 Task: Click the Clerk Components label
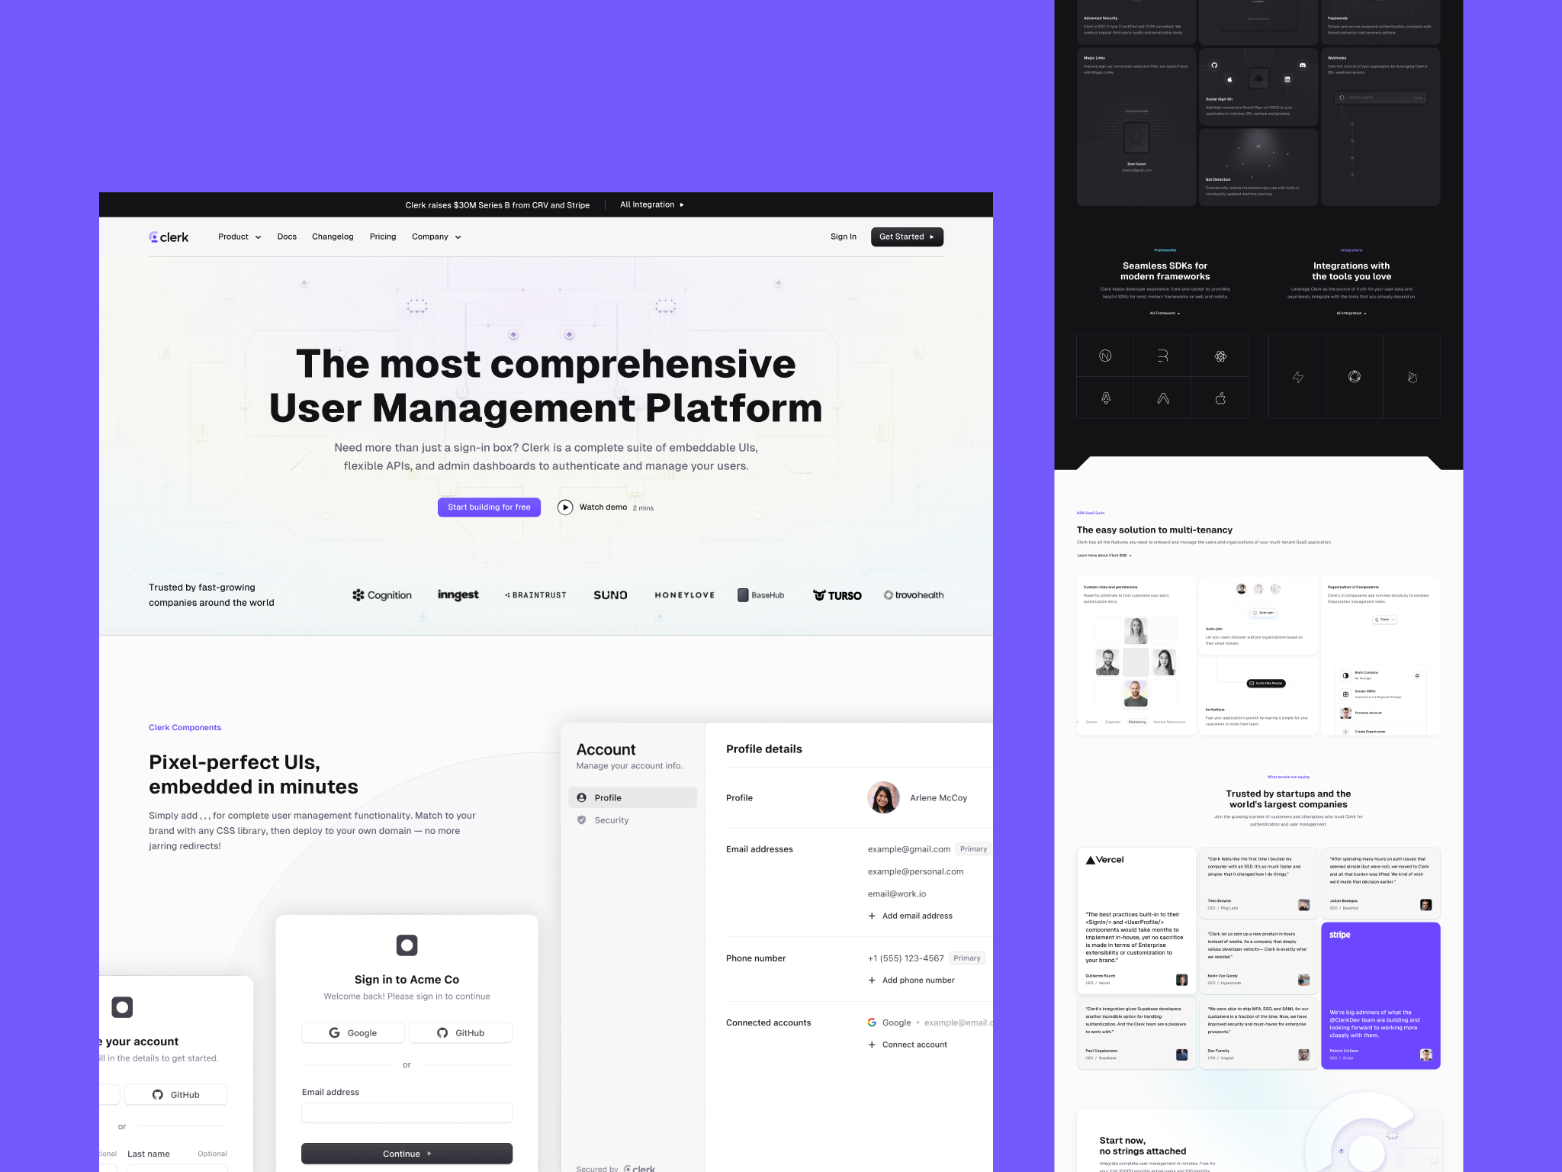[x=185, y=727]
